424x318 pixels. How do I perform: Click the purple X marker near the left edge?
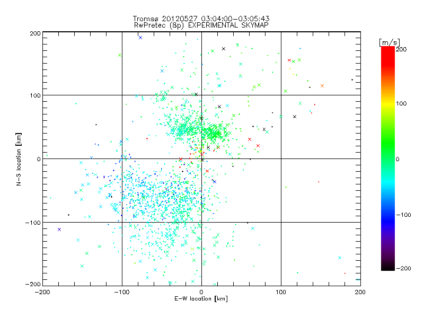(59, 229)
